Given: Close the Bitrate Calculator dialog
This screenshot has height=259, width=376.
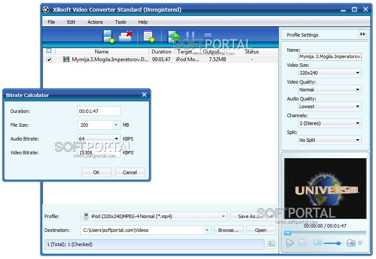Looking at the screenshot, I should coord(144,94).
